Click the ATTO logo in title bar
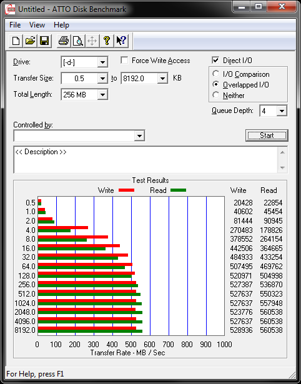Image resolution: width=301 pixels, height=384 pixels. click(x=11, y=9)
